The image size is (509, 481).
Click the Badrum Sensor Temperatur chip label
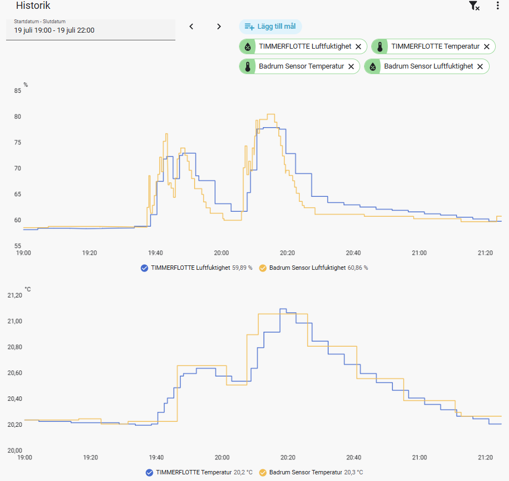point(301,66)
